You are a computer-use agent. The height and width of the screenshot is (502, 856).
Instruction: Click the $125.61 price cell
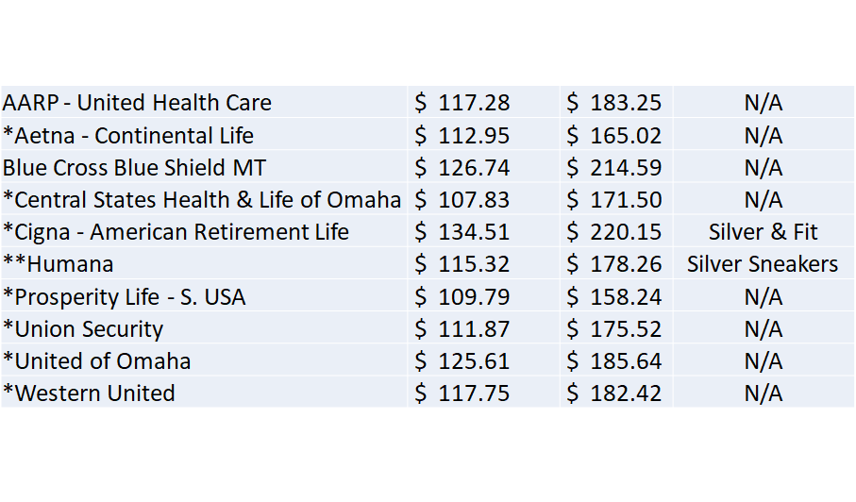[x=484, y=360]
